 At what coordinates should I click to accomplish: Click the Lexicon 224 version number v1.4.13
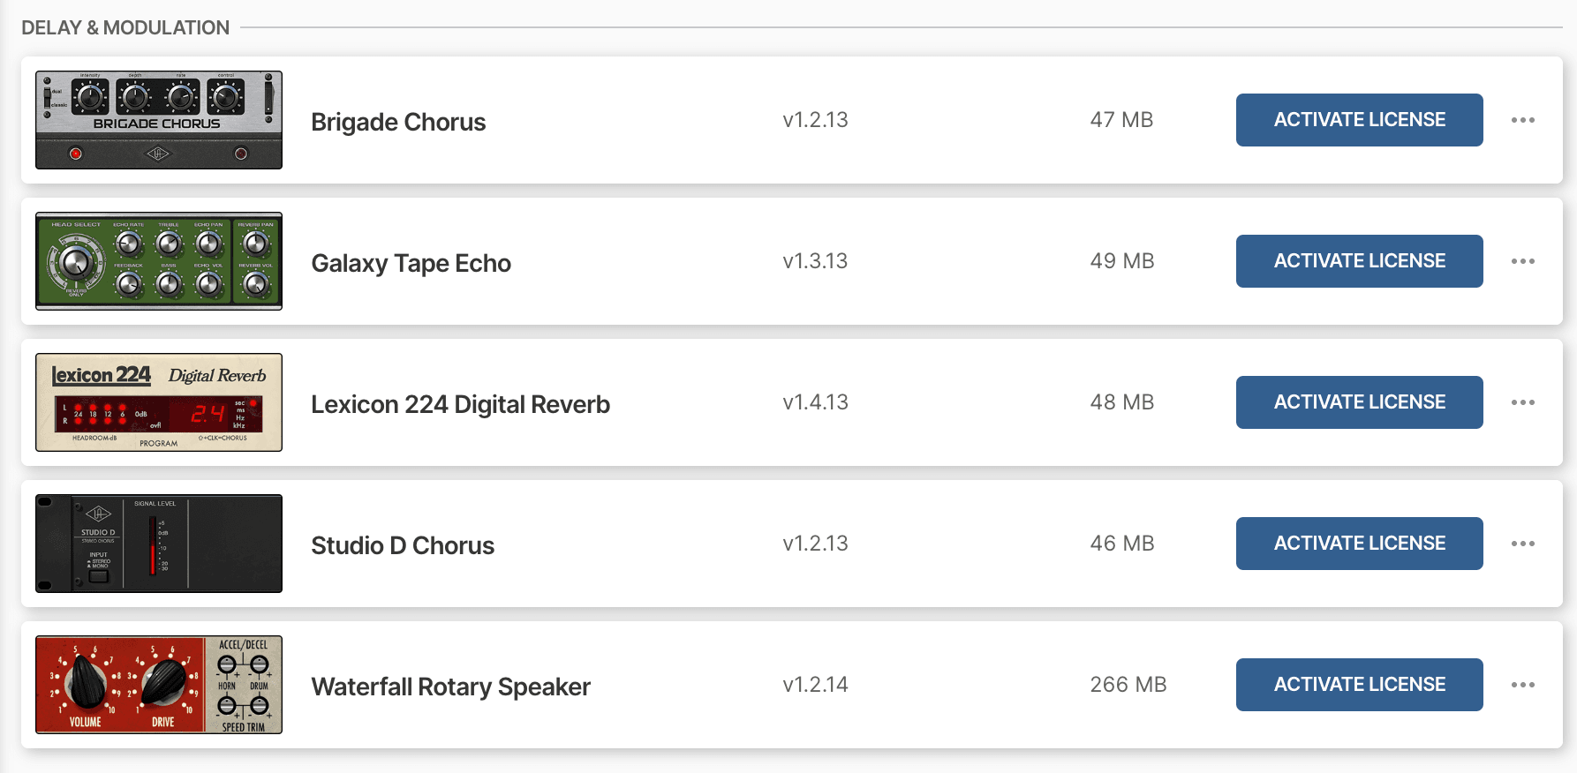[815, 402]
